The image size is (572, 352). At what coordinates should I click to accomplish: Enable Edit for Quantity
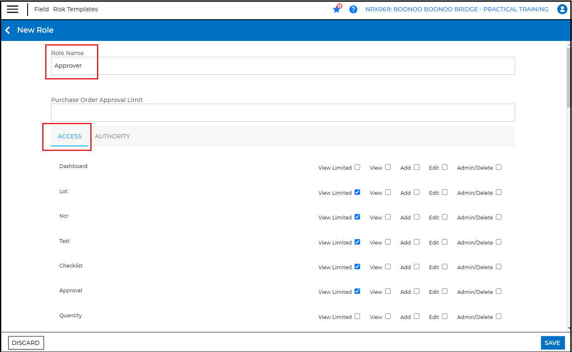pos(444,316)
